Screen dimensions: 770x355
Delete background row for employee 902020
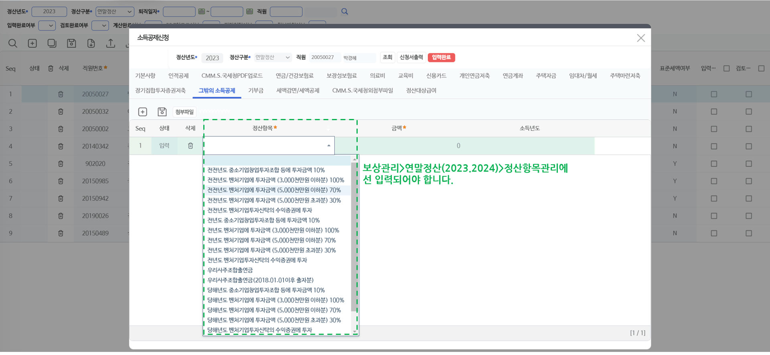point(61,163)
